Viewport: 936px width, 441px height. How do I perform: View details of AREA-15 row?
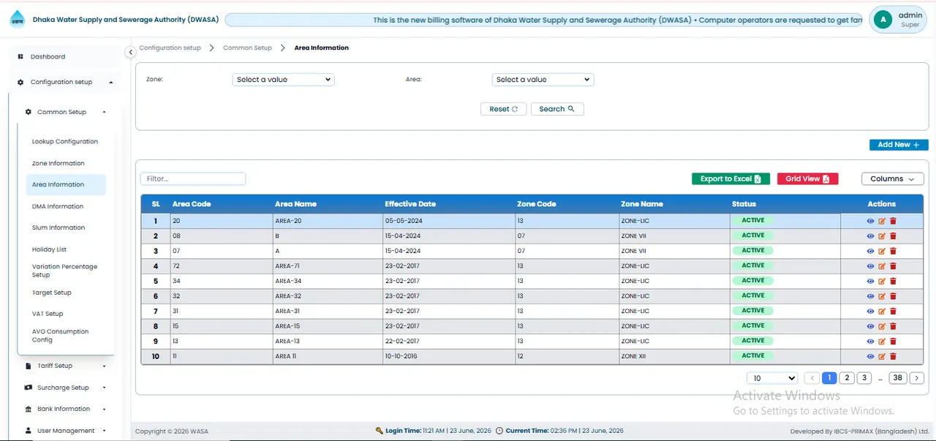(x=870, y=326)
